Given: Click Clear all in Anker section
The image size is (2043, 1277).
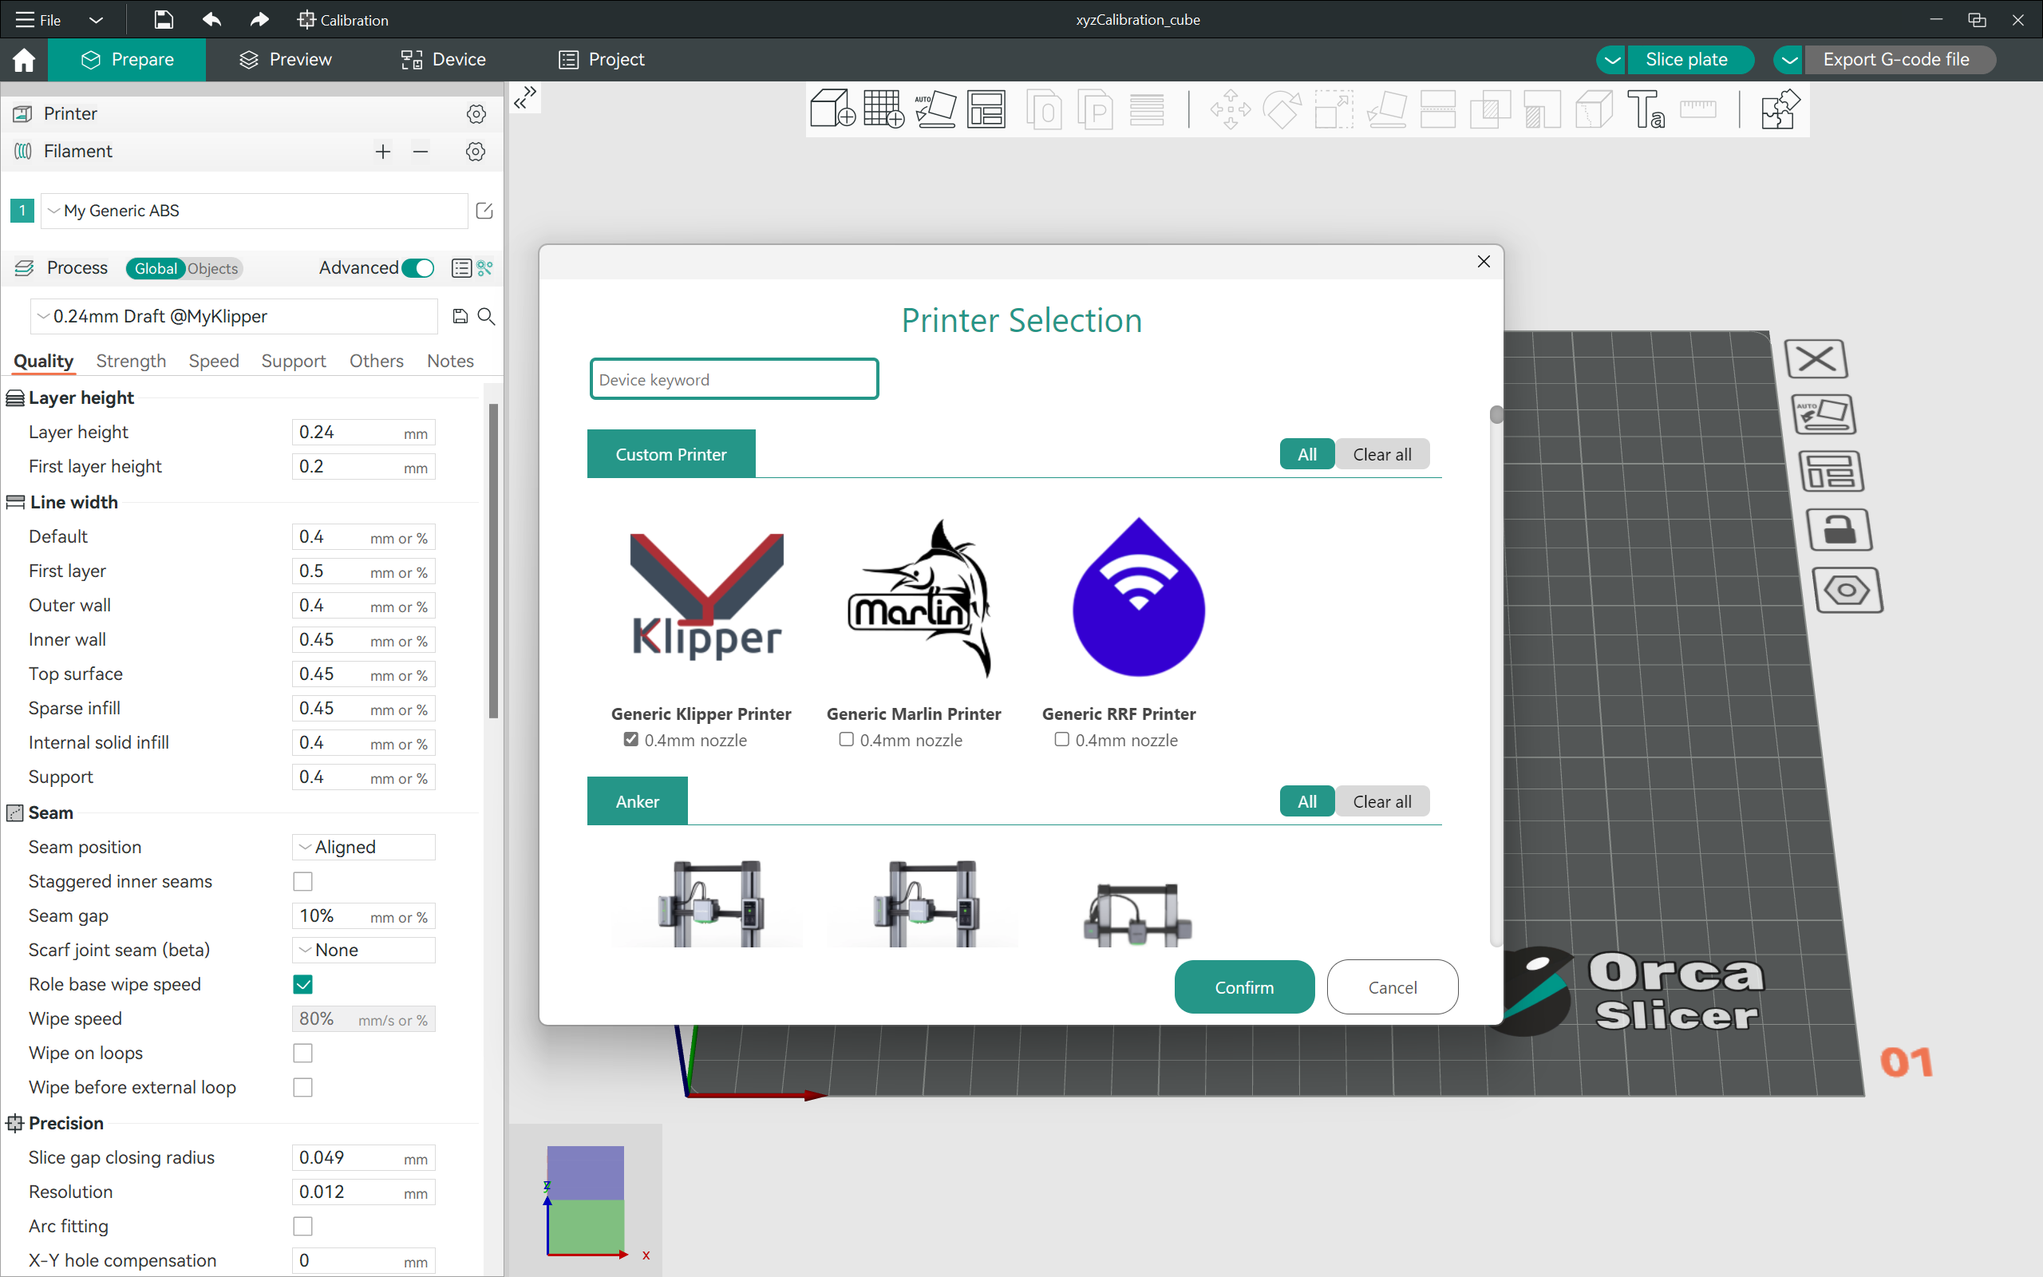Looking at the screenshot, I should [x=1382, y=801].
